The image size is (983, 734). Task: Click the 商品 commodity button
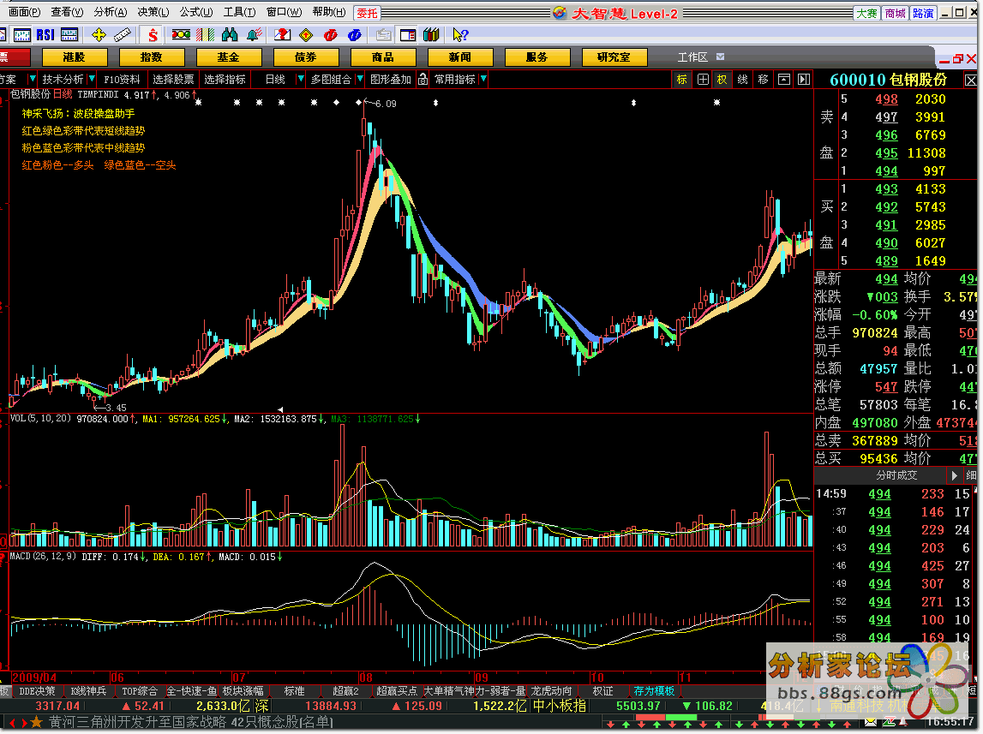coord(382,57)
